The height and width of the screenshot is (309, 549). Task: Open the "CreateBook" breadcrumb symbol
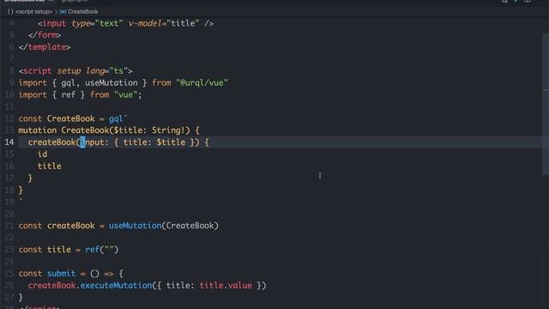(x=83, y=11)
